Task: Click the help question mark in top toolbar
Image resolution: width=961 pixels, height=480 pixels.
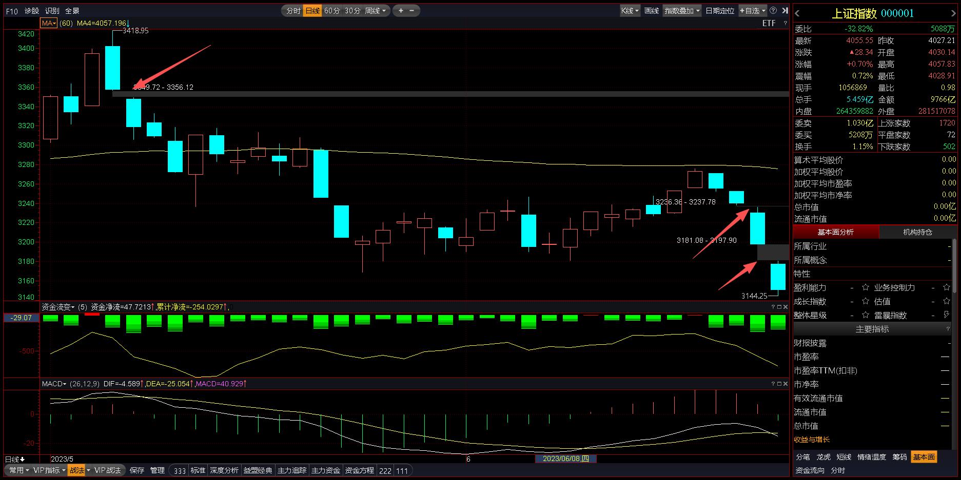Action: click(x=773, y=10)
